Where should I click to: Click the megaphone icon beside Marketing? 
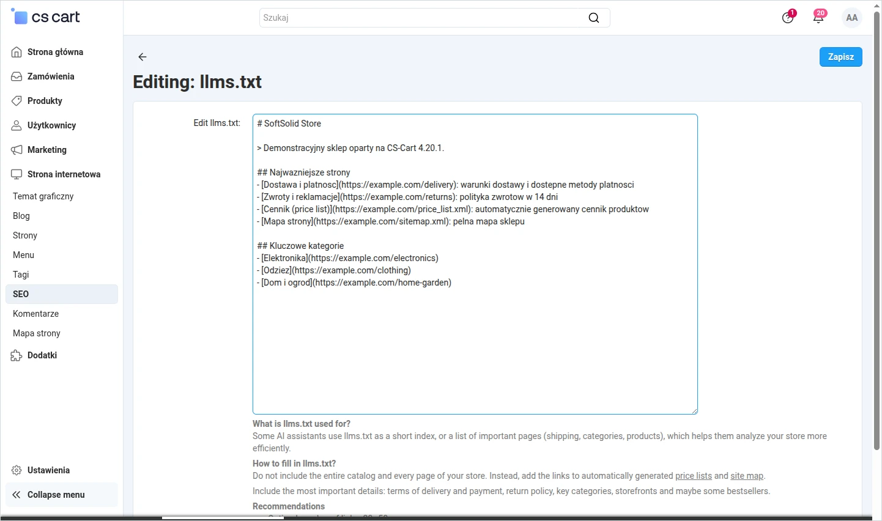pos(17,150)
